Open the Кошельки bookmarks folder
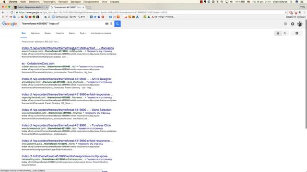 tap(62, 17)
